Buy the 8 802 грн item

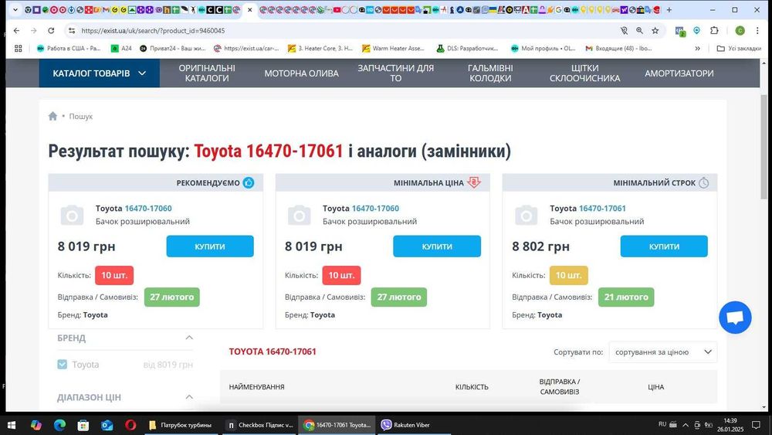point(664,246)
